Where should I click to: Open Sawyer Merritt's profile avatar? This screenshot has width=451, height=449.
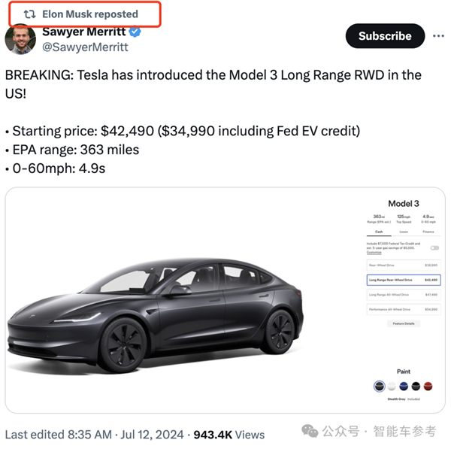pos(20,39)
